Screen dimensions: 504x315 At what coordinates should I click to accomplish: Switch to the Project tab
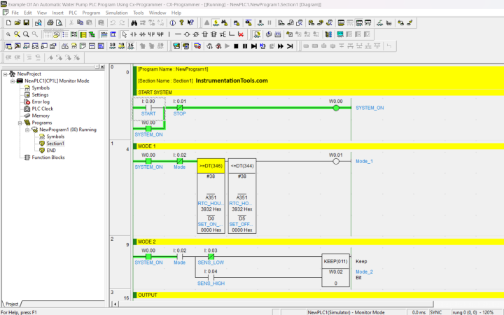point(12,304)
